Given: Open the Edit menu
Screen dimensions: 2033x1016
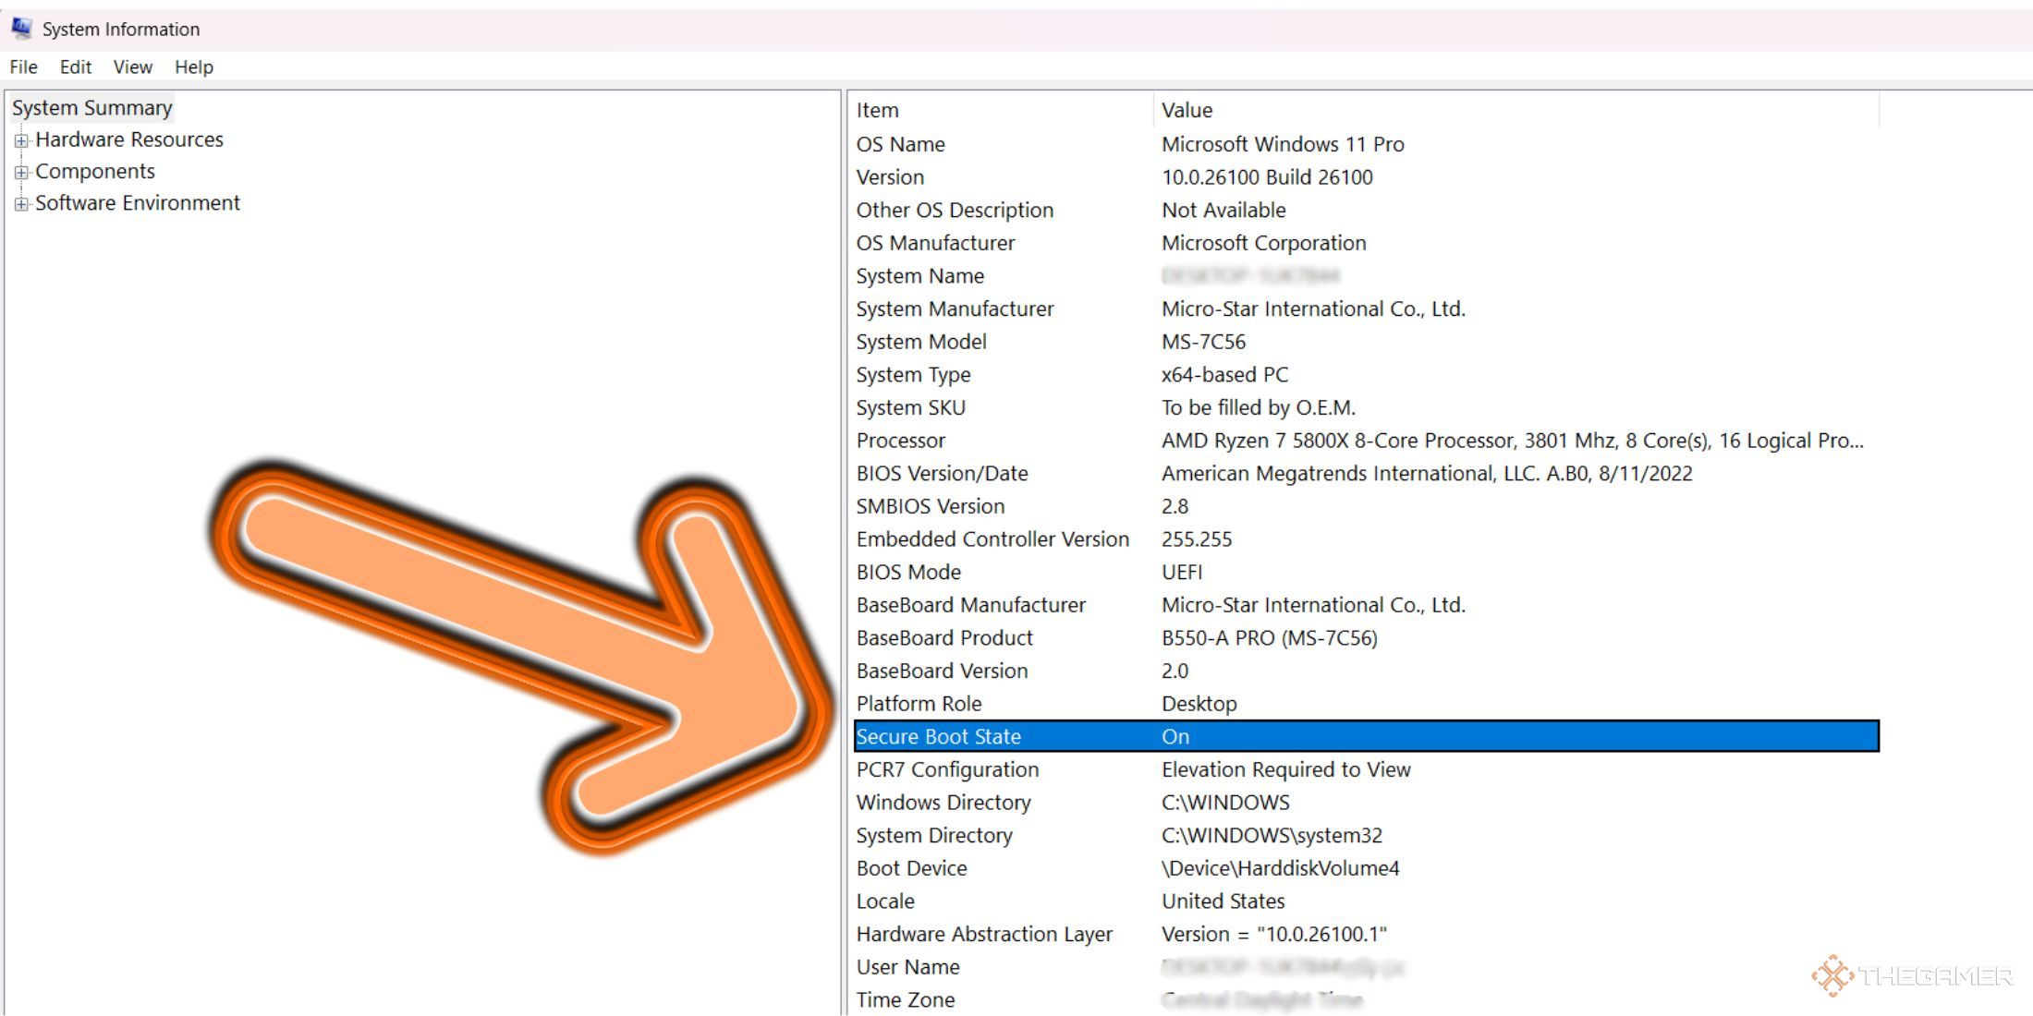Looking at the screenshot, I should 75,67.
